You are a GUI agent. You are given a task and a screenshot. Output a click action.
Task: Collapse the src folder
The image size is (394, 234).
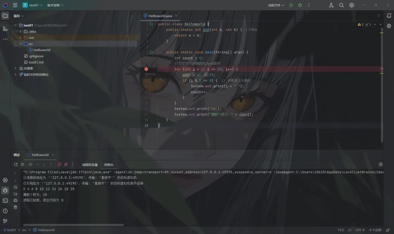[20, 44]
